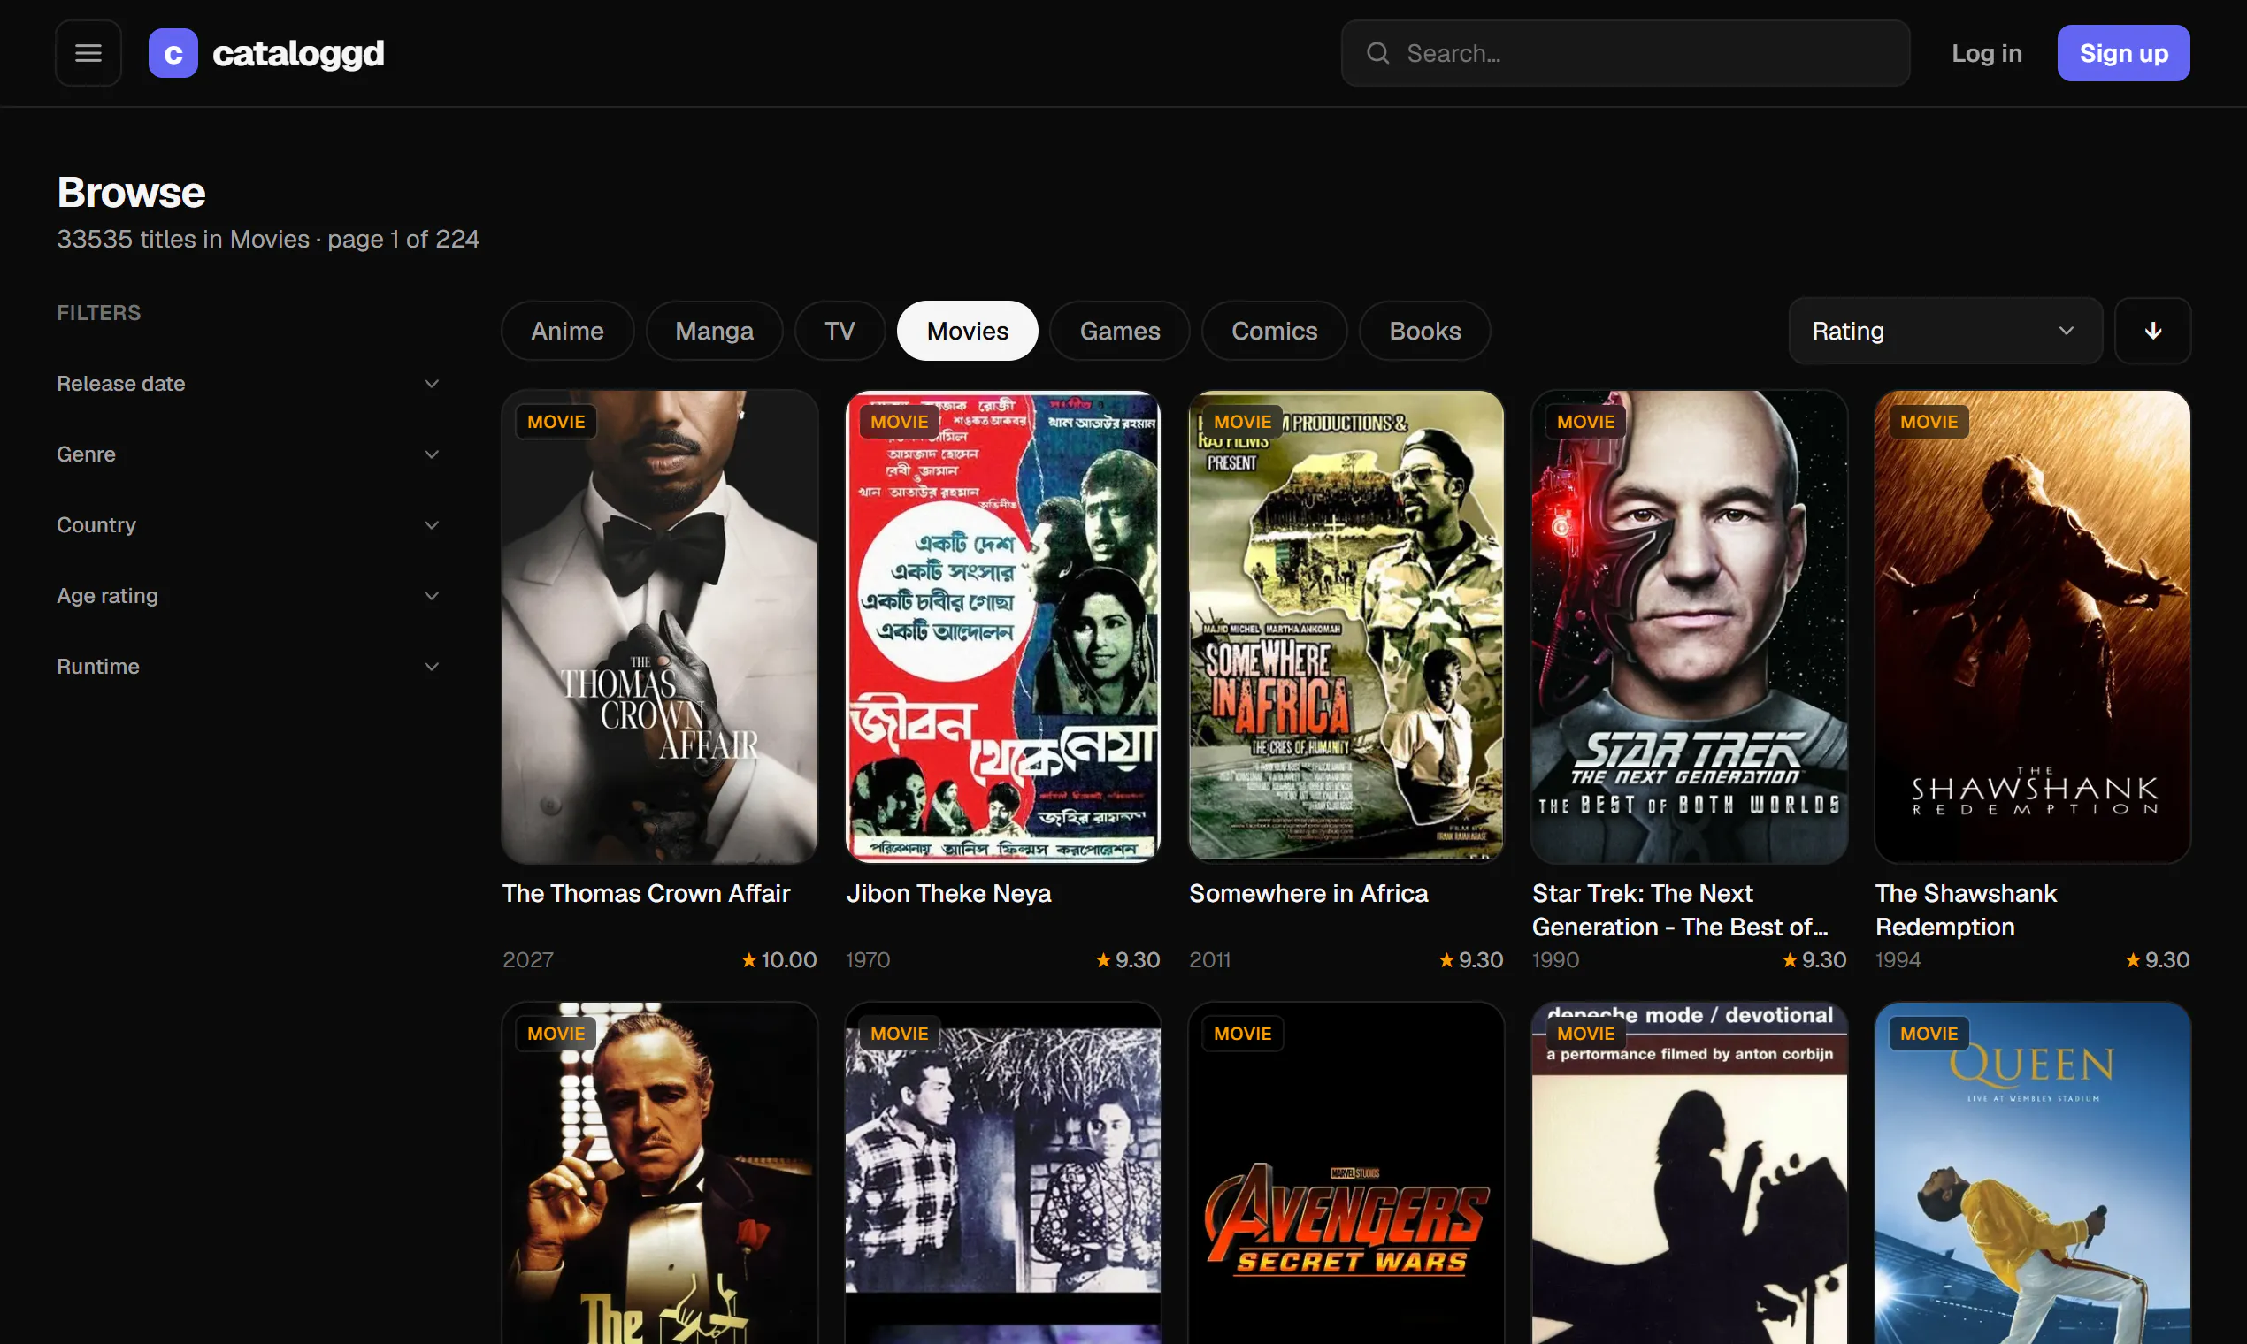The width and height of the screenshot is (2247, 1344).
Task: Click the star rating of Shawshank Redemption
Action: pos(2158,959)
